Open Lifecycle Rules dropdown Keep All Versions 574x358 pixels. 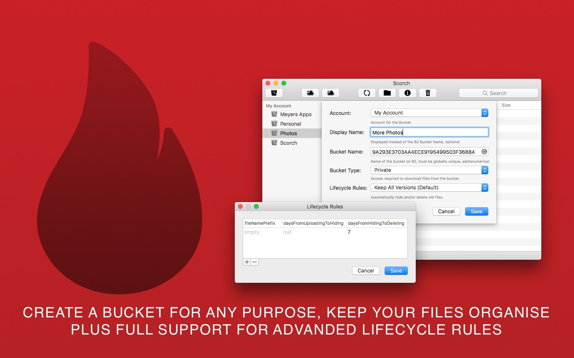click(429, 188)
